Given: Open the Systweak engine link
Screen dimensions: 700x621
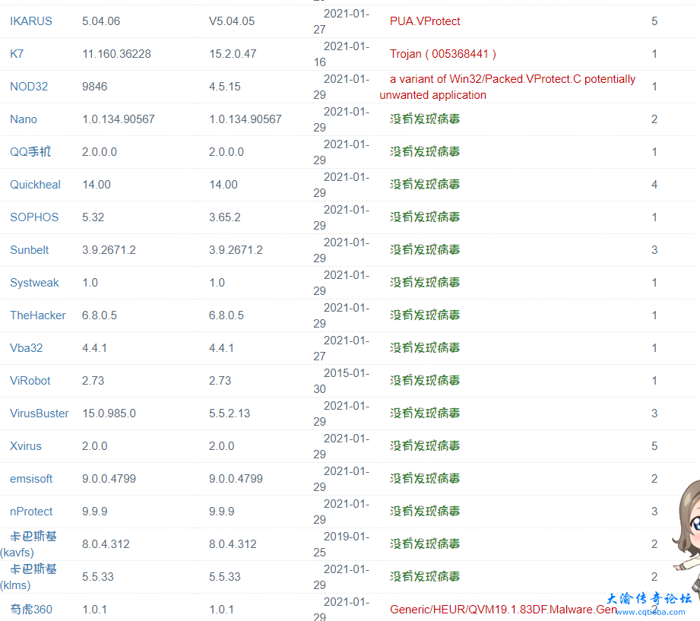Looking at the screenshot, I should pyautogui.click(x=34, y=283).
